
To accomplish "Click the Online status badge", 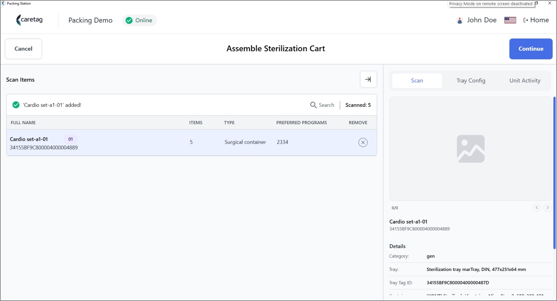I will [139, 20].
